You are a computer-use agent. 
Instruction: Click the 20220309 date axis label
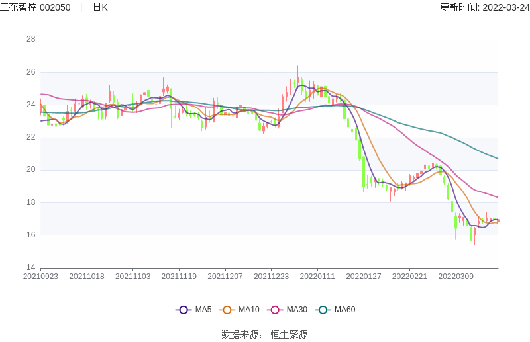pyautogui.click(x=456, y=277)
